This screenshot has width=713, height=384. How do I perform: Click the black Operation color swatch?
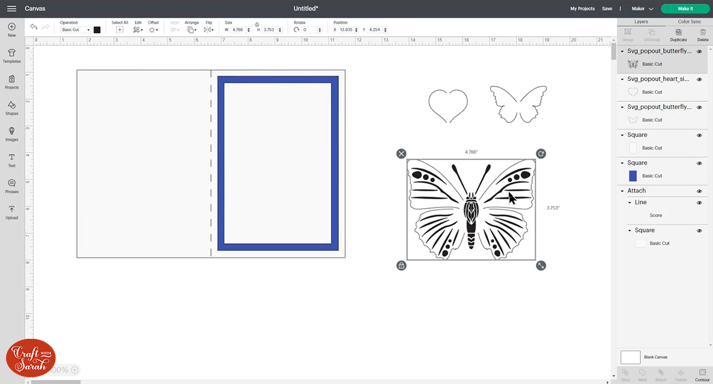(97, 29)
